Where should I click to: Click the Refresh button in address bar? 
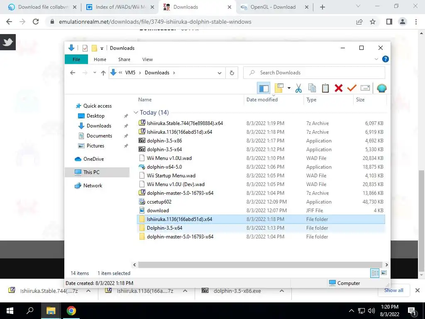tap(232, 73)
